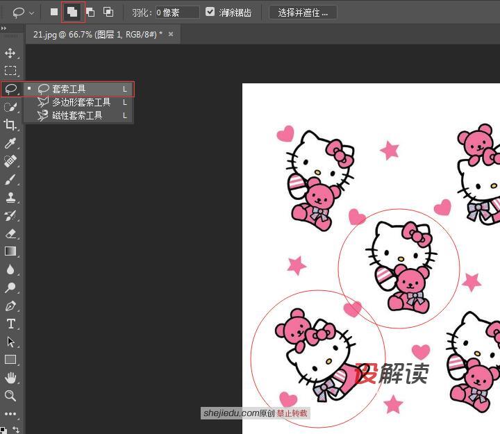Select the Rectangle shape tool

(10, 360)
